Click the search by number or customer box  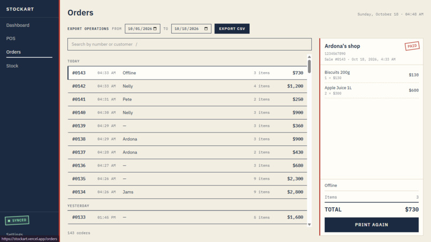click(x=189, y=44)
